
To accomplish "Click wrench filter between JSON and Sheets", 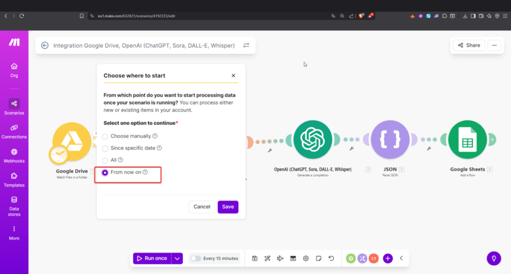I will pyautogui.click(x=429, y=149).
